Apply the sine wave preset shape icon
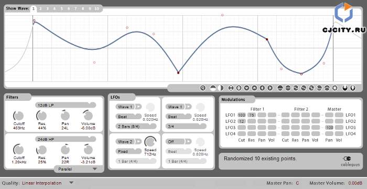 [x=296, y=88]
